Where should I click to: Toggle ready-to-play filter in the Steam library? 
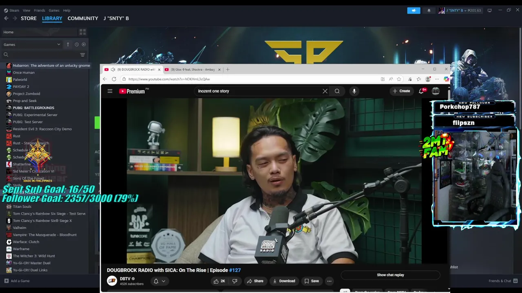[x=84, y=44]
